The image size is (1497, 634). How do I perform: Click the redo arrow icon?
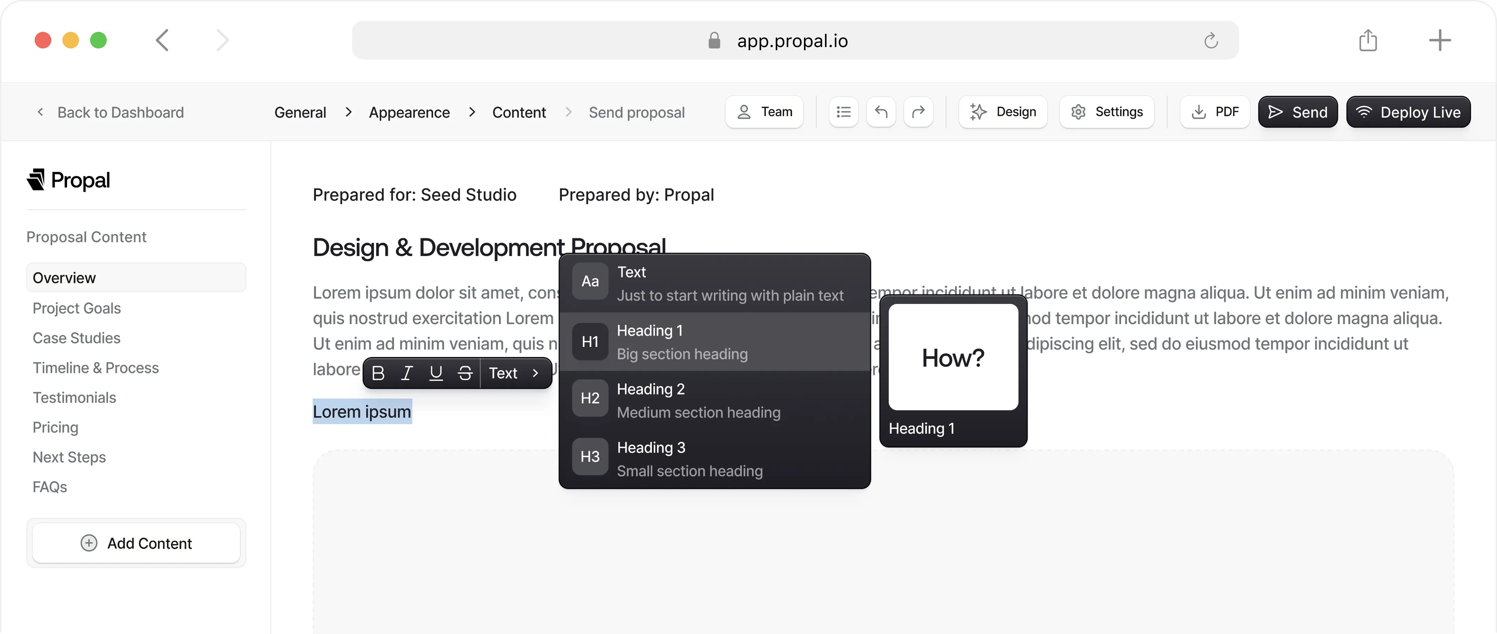point(918,112)
